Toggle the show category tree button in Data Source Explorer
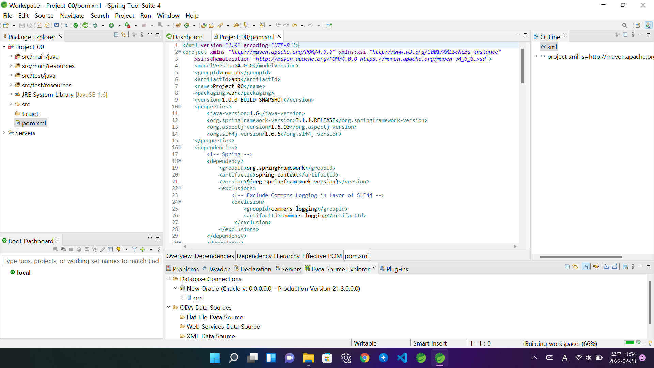The width and height of the screenshot is (654, 368). 586,267
